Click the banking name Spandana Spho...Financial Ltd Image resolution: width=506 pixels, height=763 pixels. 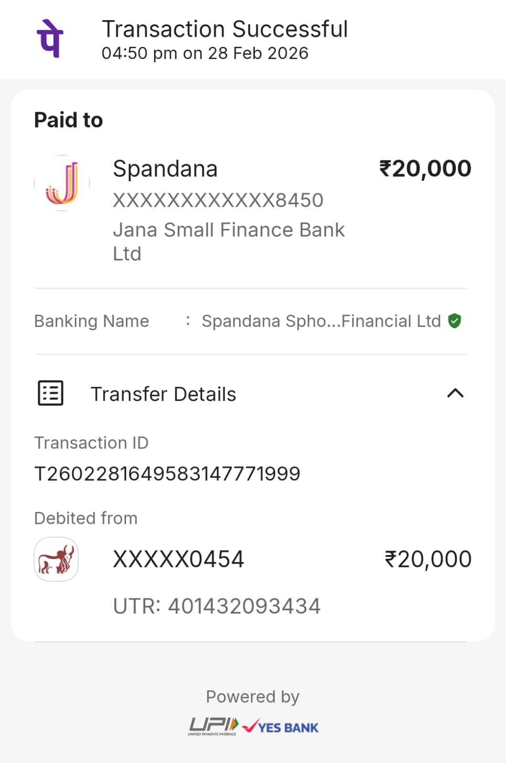[321, 321]
